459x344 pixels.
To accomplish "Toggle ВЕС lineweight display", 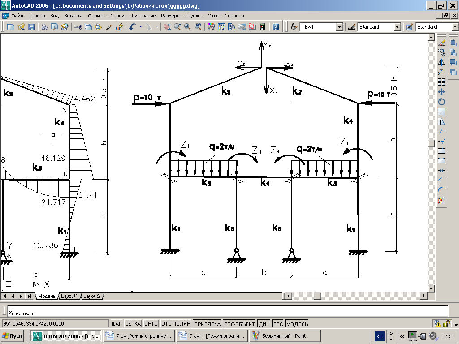I will pos(278,324).
